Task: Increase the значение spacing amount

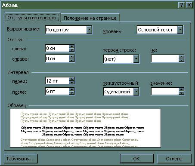Action: click(181, 89)
